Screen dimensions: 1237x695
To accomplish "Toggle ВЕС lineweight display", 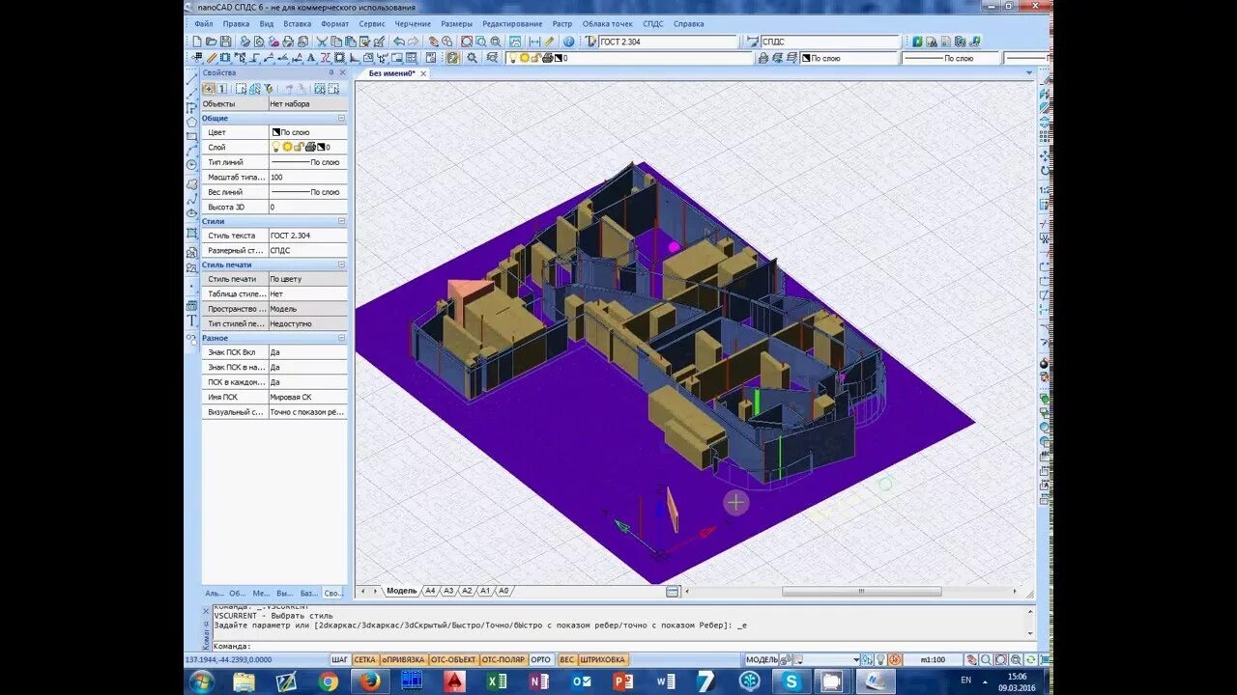I will [566, 659].
